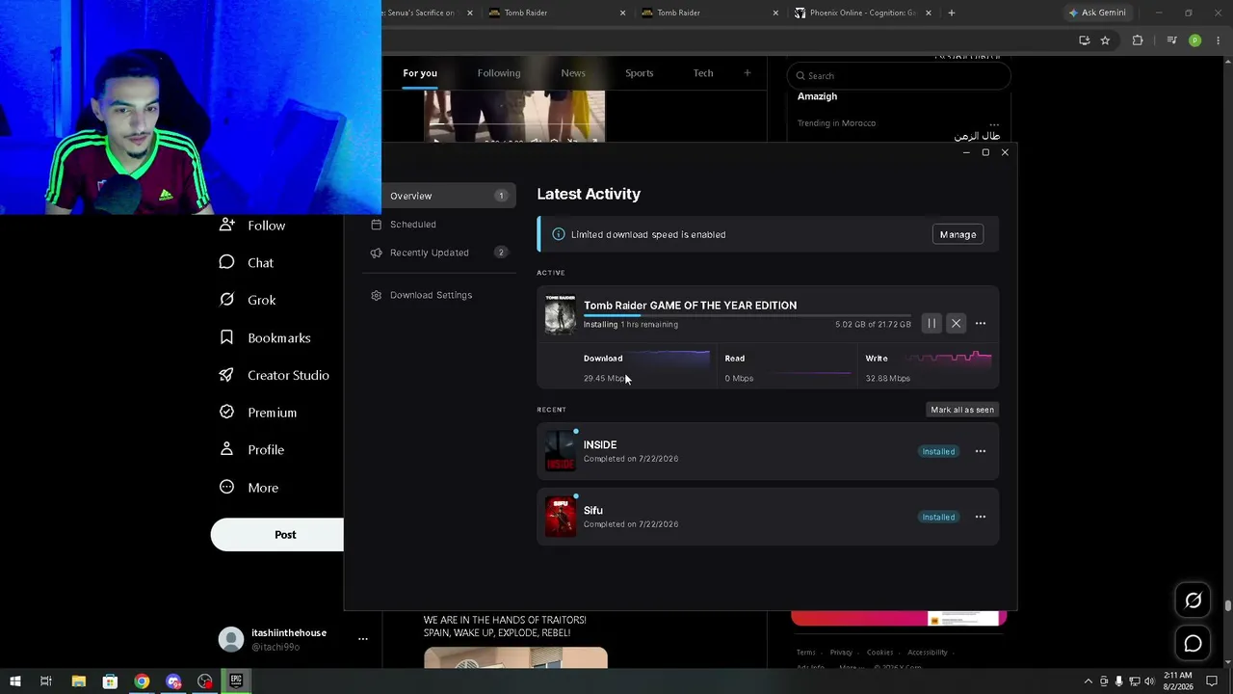This screenshot has height=694, width=1233.
Task: Click the itashiinthehouse profile avatar
Action: click(x=231, y=639)
